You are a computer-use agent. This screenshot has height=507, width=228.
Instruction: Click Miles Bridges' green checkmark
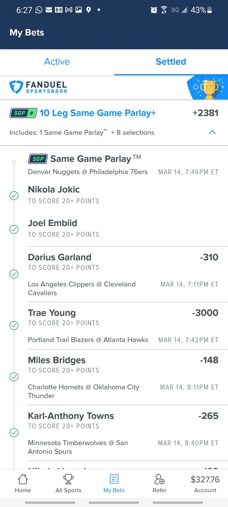point(14,376)
